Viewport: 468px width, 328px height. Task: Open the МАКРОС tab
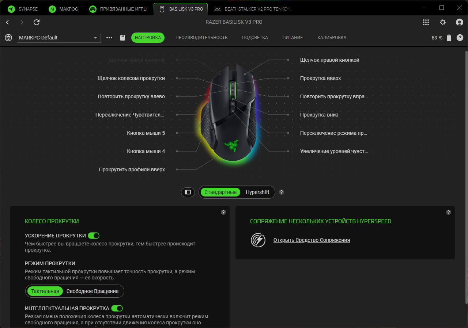(x=64, y=9)
